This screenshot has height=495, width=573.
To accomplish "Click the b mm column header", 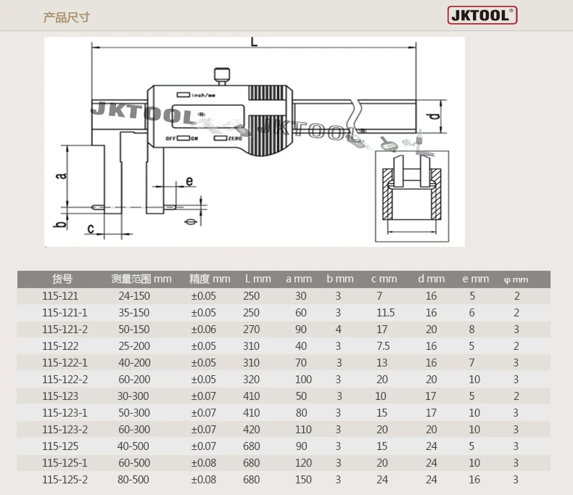I will click(x=340, y=279).
